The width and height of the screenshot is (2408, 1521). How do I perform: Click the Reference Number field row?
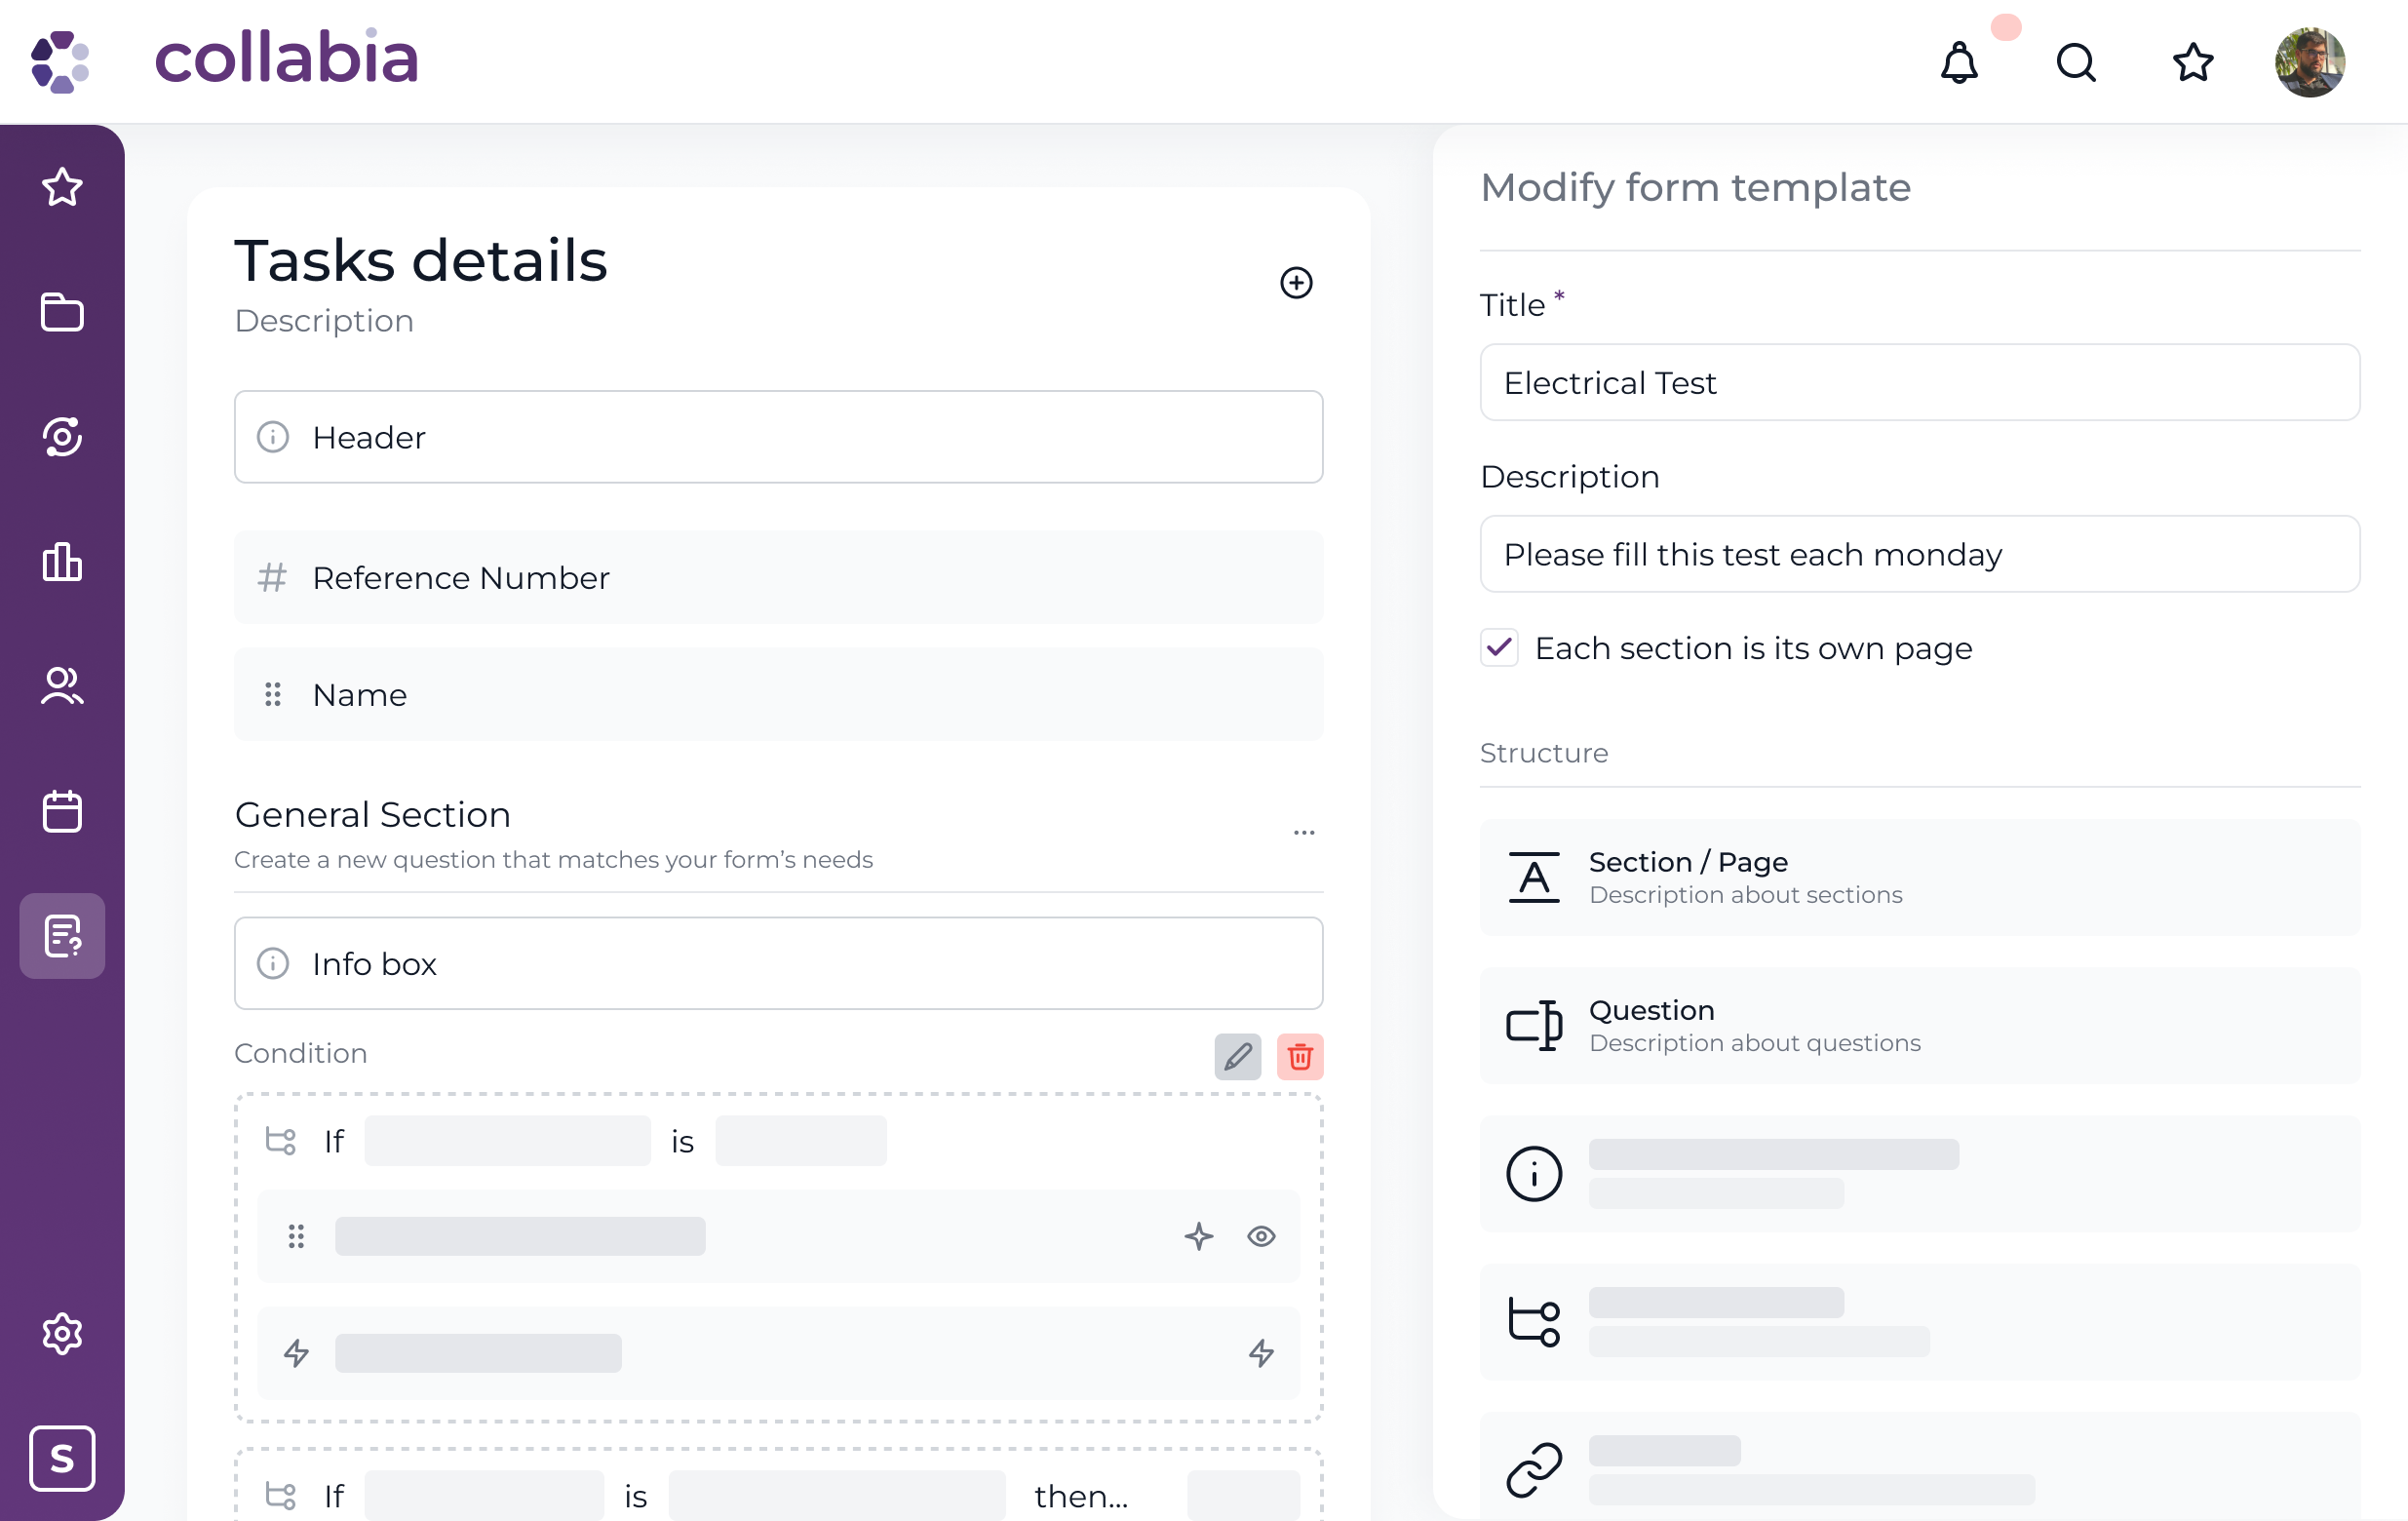pyautogui.click(x=778, y=578)
